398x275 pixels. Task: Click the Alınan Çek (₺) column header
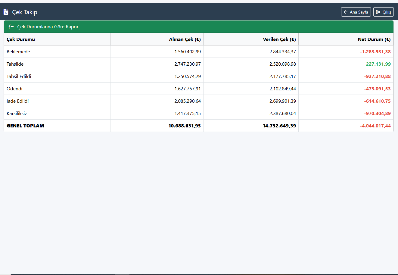185,39
